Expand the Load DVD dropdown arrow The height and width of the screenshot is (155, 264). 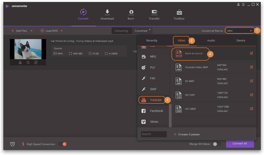point(61,31)
